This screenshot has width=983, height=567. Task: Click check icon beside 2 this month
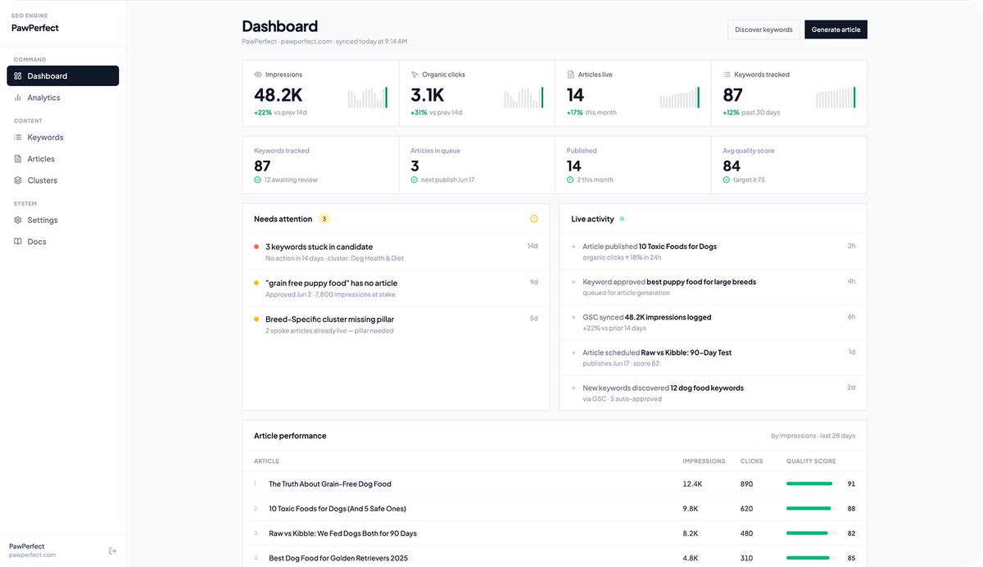[x=570, y=179]
